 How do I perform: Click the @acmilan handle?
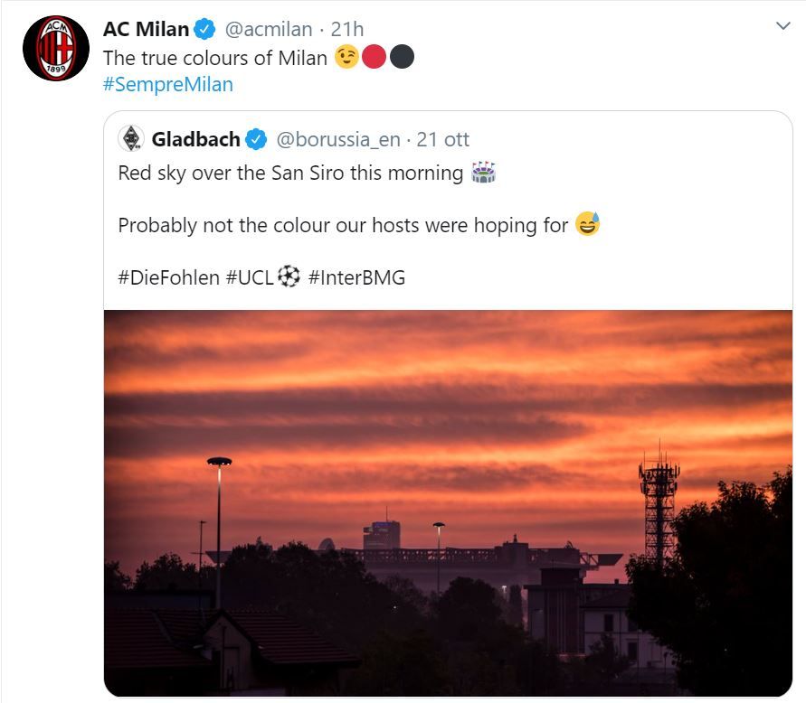tap(268, 30)
